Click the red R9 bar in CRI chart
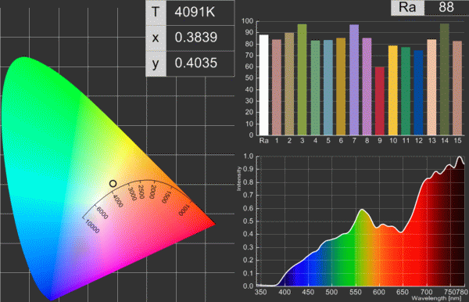Screen dimensions: 469x302 (380, 101)
